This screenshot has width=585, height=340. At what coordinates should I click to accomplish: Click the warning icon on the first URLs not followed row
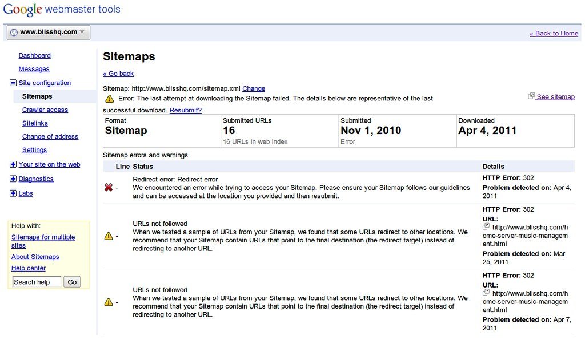[x=109, y=236]
